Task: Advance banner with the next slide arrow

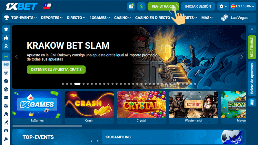Action: click(x=241, y=57)
